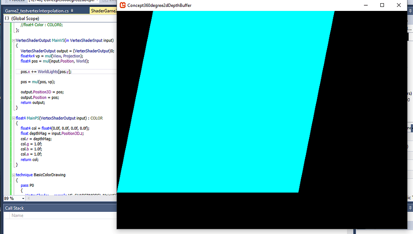The width and height of the screenshot is (413, 234).
Task: Click the left arrow of the editor horizontal scrollbar
Action: 28,198
